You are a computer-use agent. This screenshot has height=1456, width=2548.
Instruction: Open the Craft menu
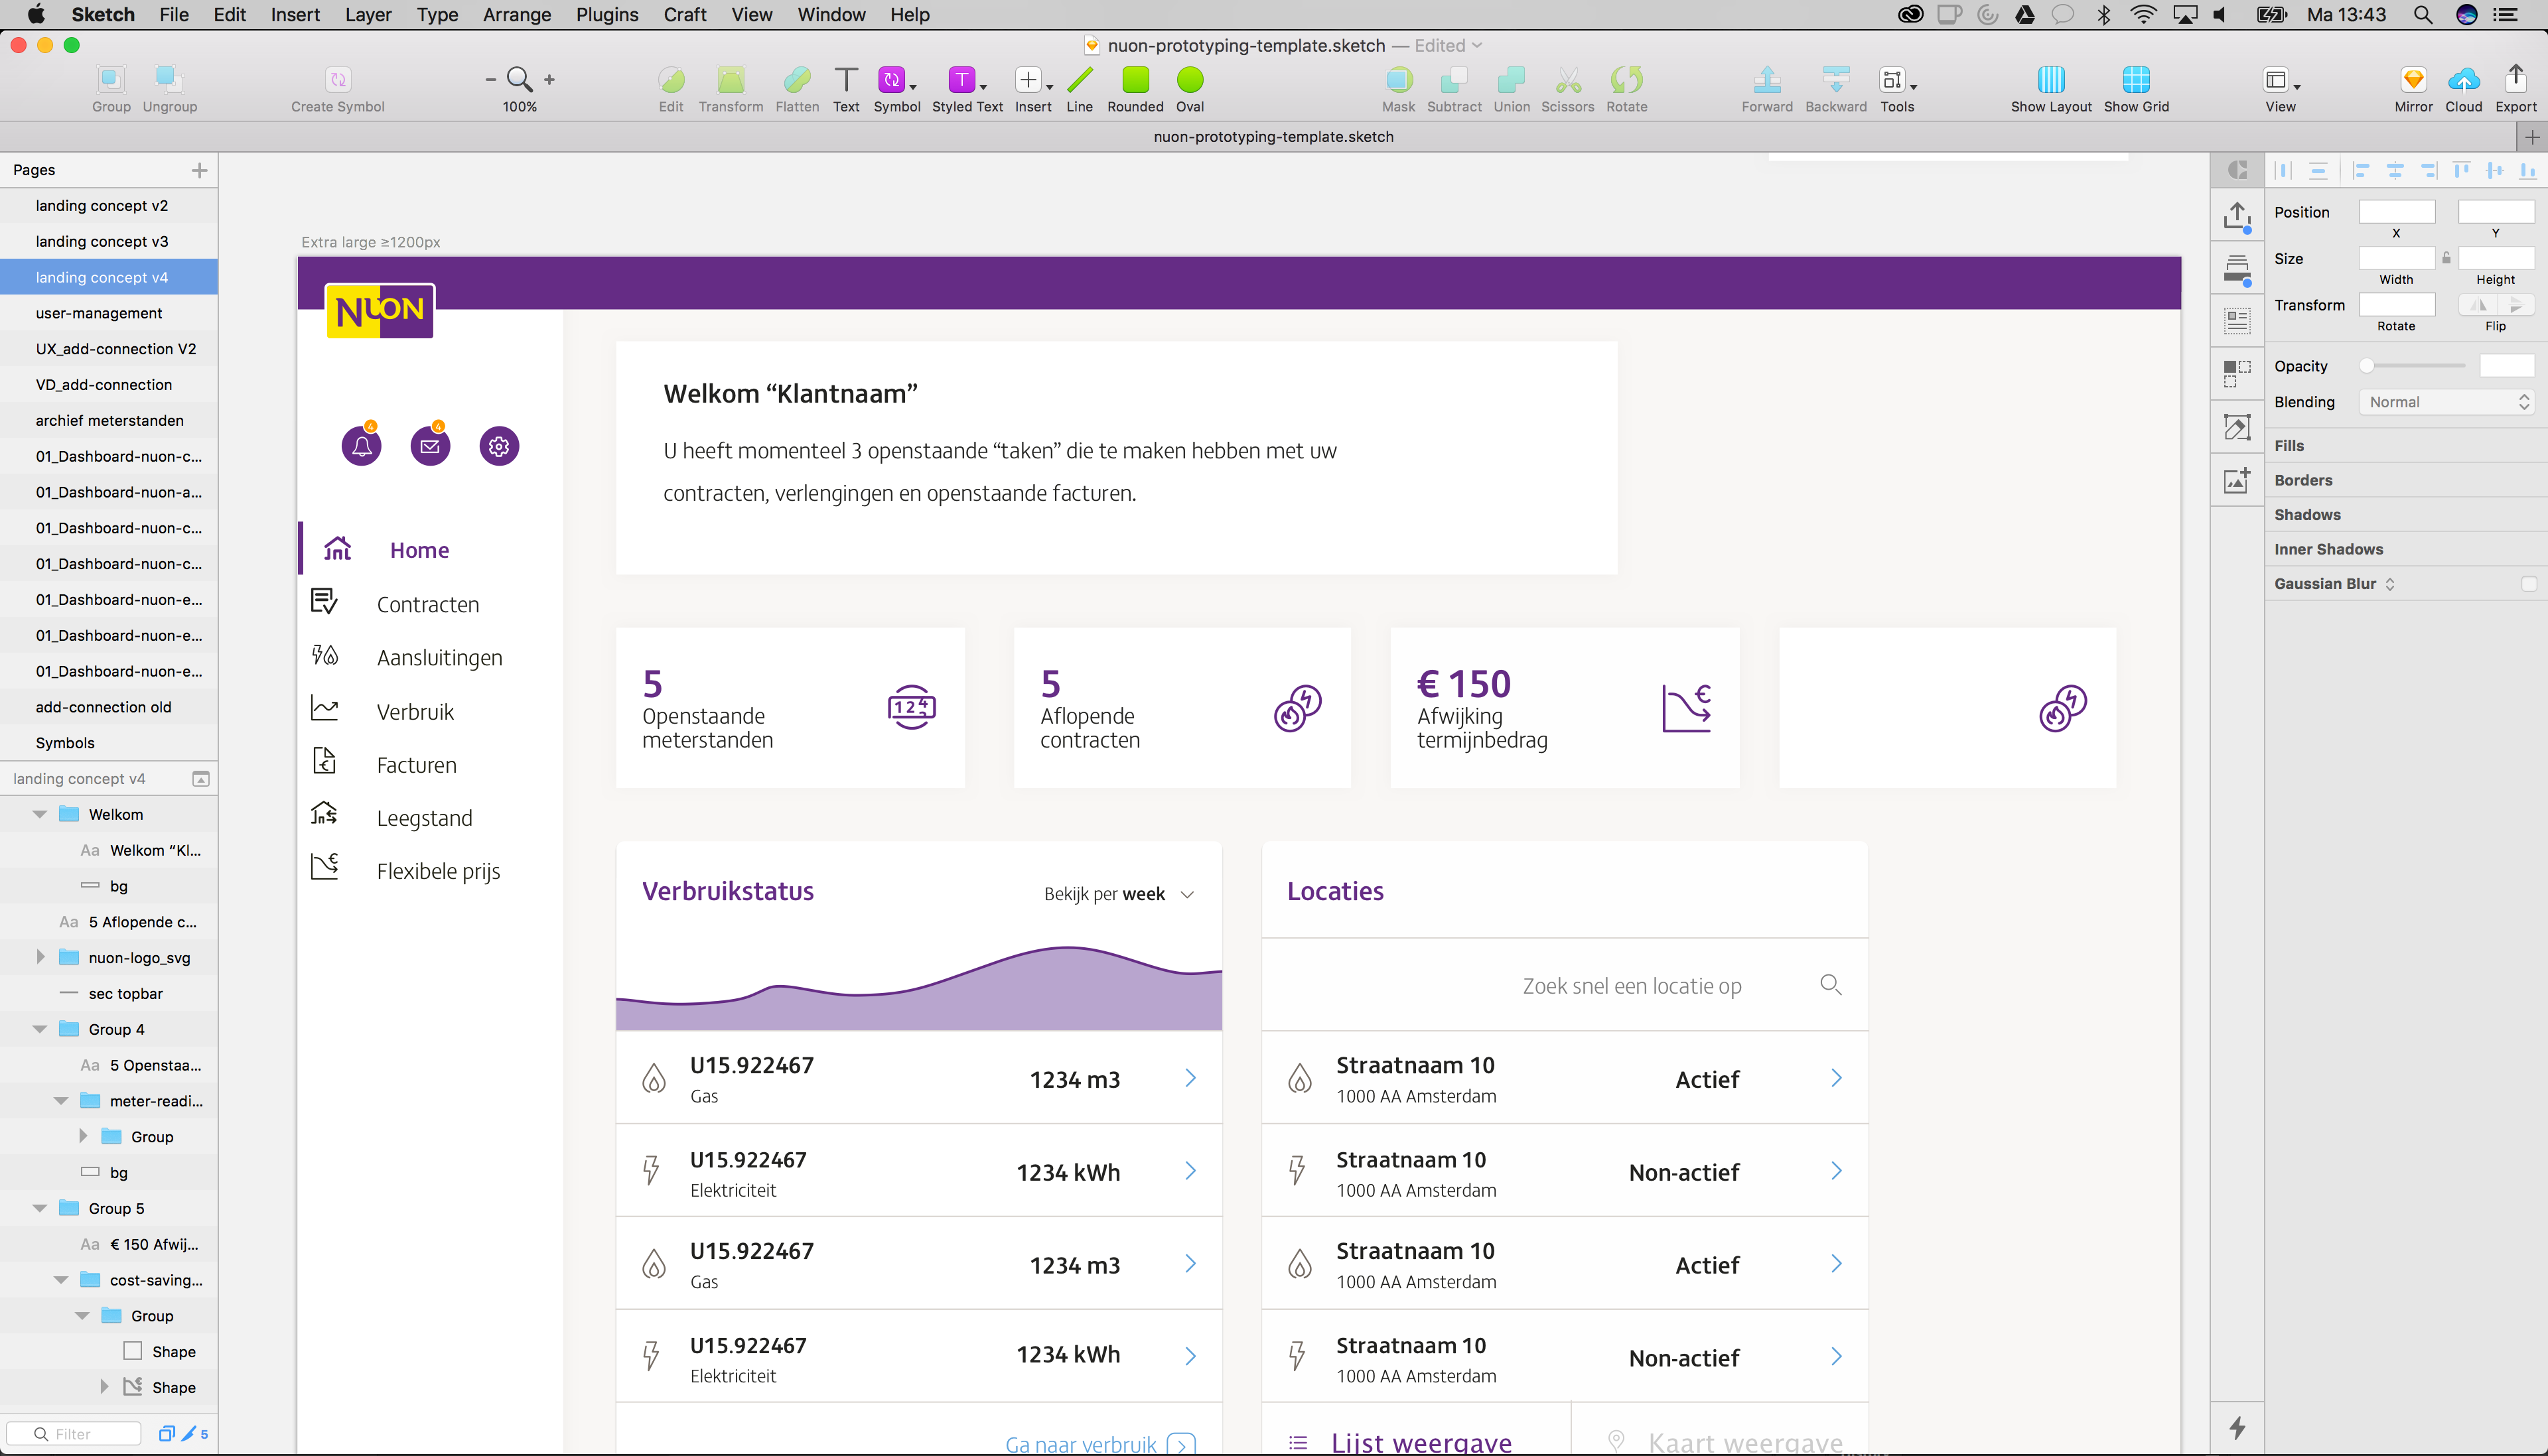click(685, 15)
